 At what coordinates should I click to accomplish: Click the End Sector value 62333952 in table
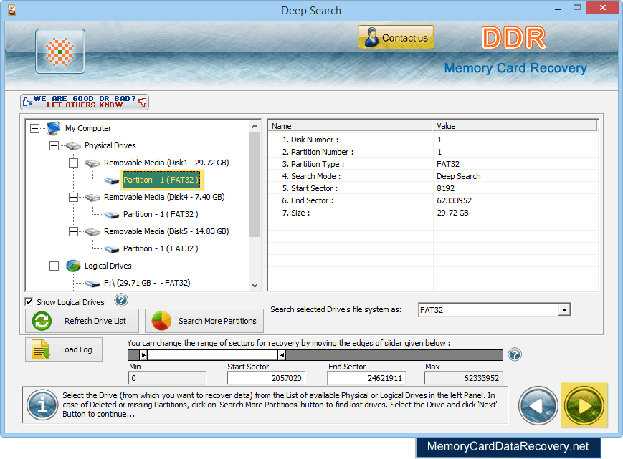pos(454,200)
